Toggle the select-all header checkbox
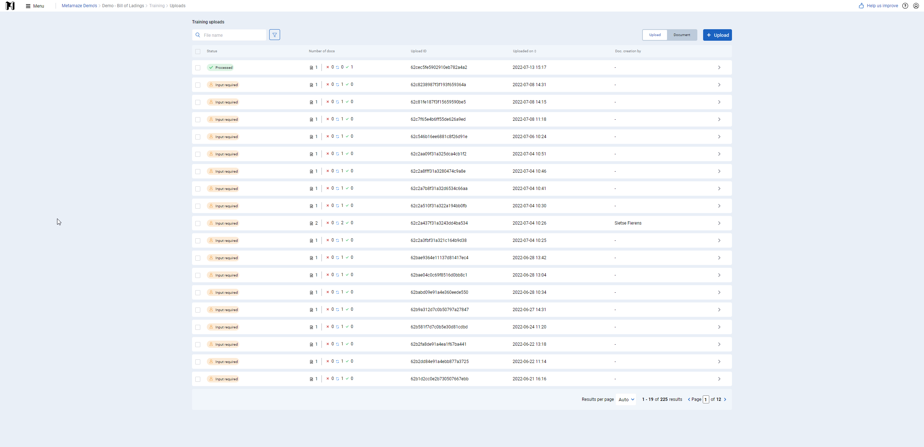 [x=198, y=52]
